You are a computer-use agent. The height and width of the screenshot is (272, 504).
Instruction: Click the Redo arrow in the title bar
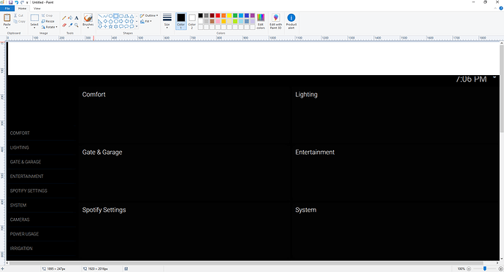[x=22, y=2]
